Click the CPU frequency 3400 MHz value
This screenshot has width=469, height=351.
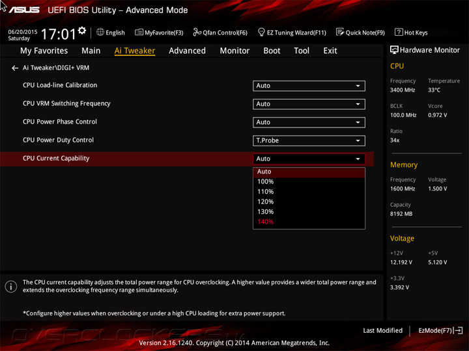[403, 90]
